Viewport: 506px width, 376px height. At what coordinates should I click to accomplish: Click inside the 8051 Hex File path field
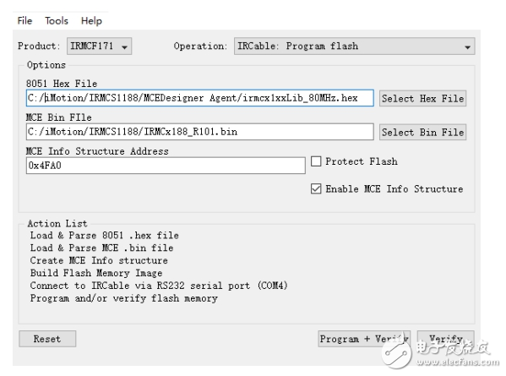pyautogui.click(x=199, y=98)
